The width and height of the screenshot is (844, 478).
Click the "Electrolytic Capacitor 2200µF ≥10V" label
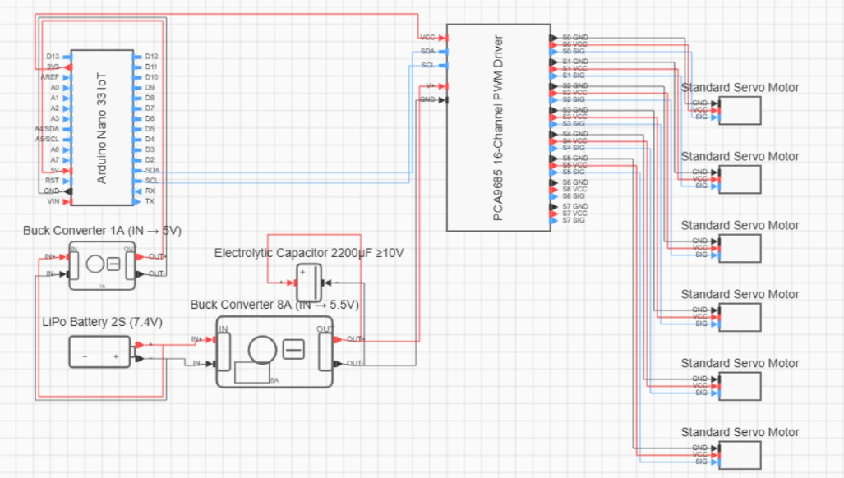pos(309,254)
